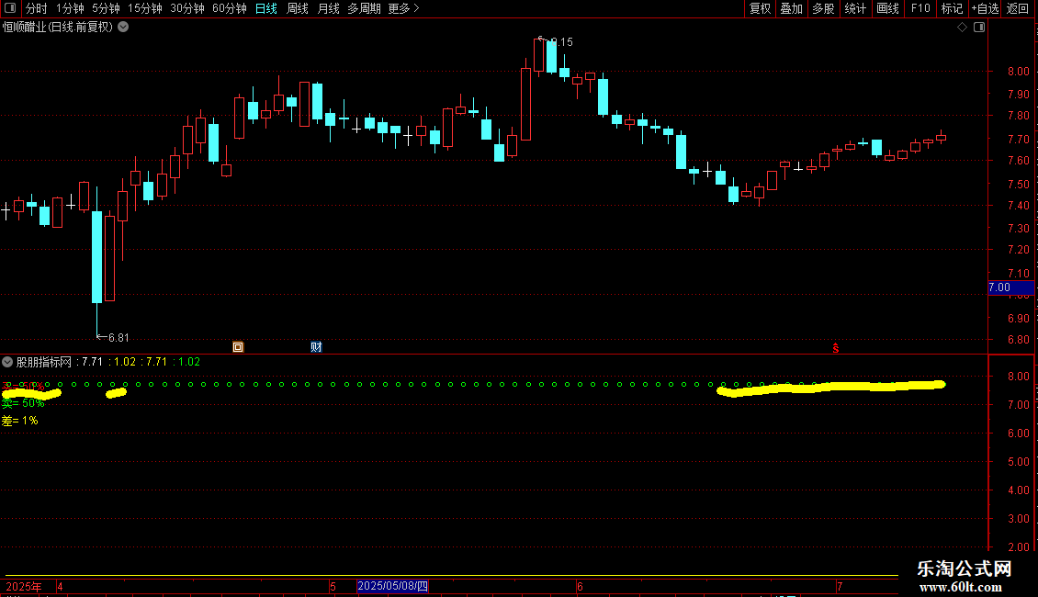Expand dropdown beside 恒顺醋业 chart title
Screen dimensions: 1038x597
(x=123, y=28)
